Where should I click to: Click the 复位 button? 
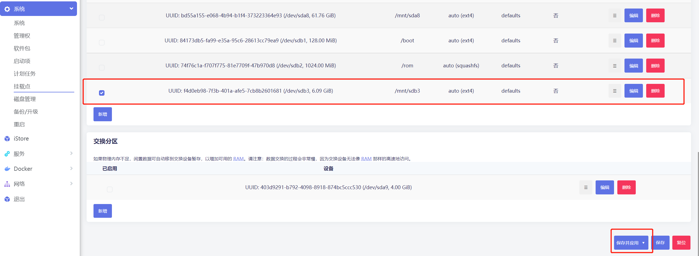click(x=681, y=243)
